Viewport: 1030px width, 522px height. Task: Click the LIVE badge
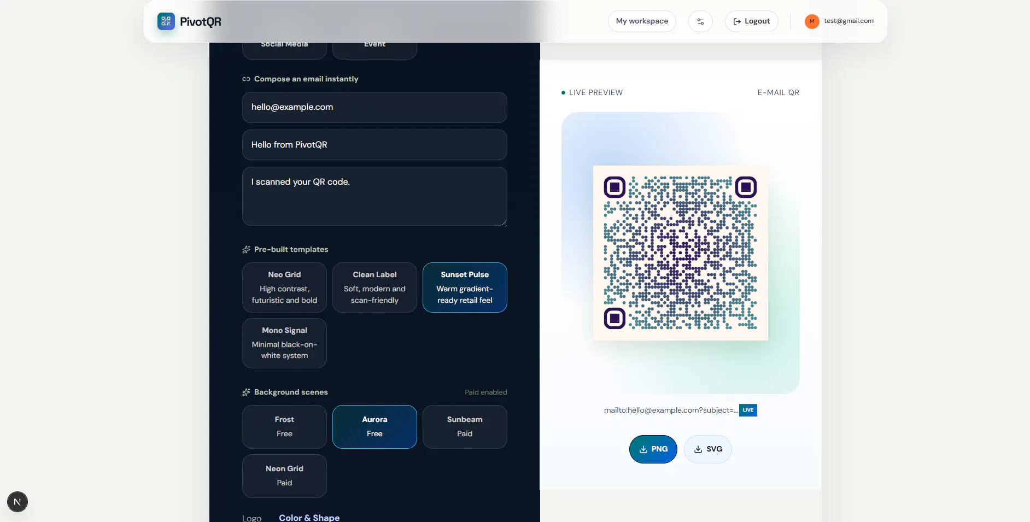748,410
